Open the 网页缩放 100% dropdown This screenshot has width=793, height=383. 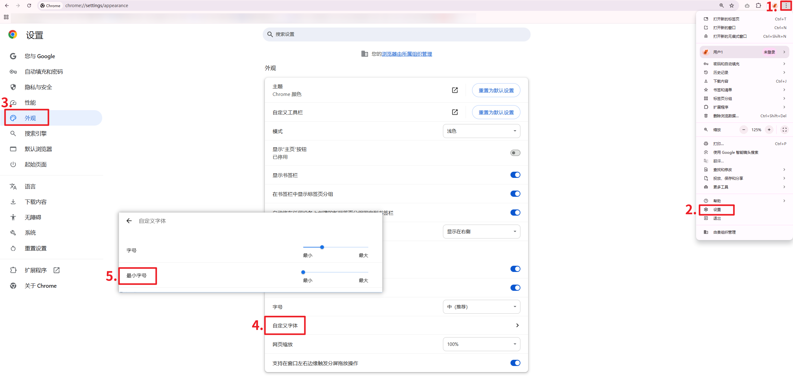tap(481, 344)
